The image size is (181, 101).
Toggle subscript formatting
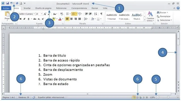pos(39,19)
